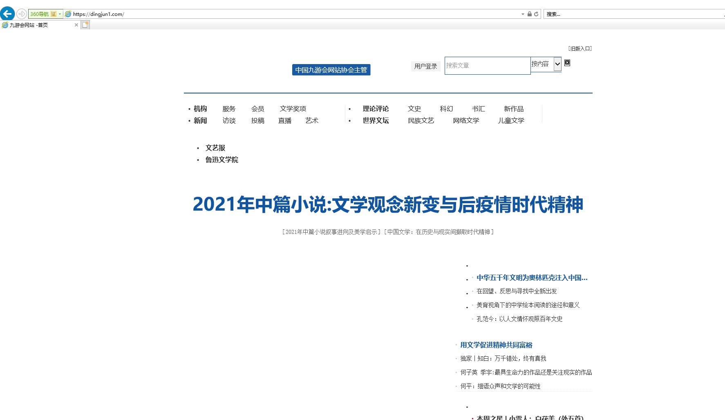Click the 用户登录 button
725x420 pixels.
coord(425,66)
